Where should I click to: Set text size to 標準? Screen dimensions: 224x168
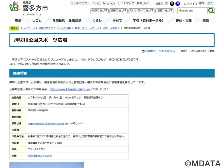(202, 4)
